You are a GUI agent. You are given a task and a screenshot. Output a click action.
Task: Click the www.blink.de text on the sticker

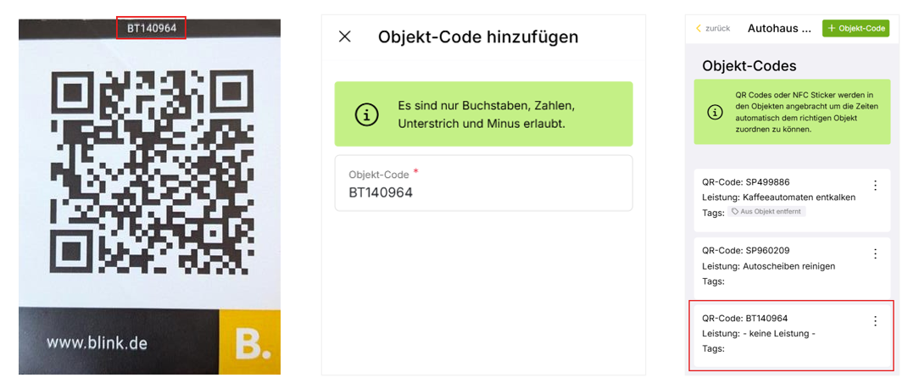97,342
